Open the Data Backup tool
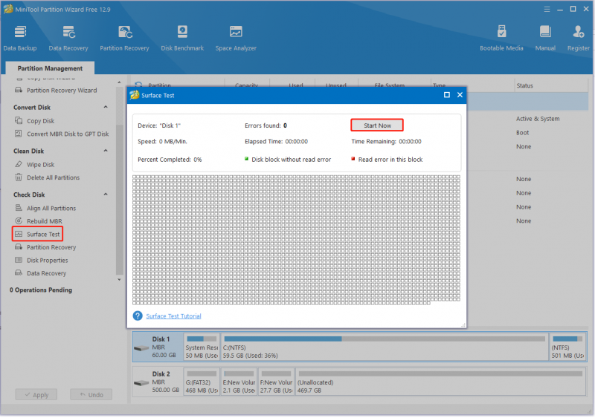Image resolution: width=595 pixels, height=418 pixels. point(20,39)
